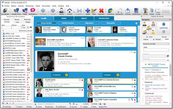This screenshot has width=173, height=109.
Task: Open Notifications in the toolbar
Action: 33,11
